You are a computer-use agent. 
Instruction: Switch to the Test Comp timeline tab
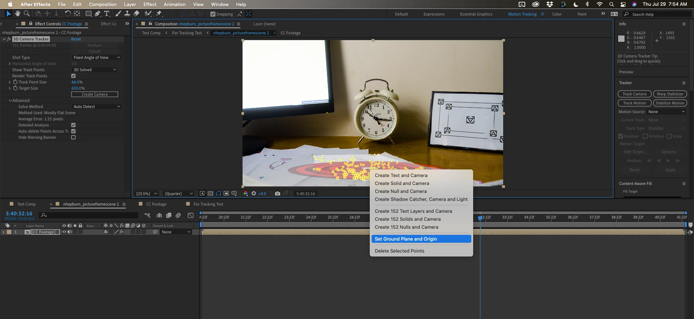26,204
